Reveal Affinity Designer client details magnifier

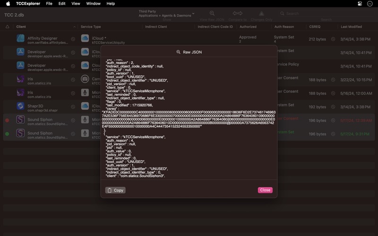click(73, 39)
